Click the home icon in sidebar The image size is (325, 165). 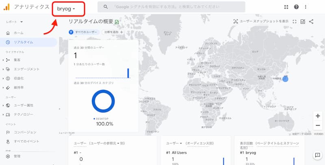click(x=8, y=33)
